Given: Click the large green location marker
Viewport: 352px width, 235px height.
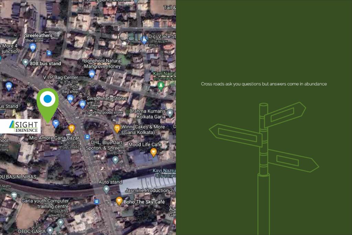Looking at the screenshot, I should pos(47,101).
